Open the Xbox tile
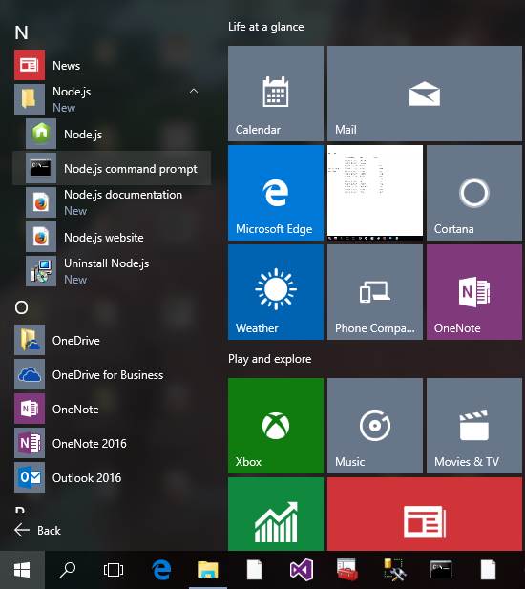 (x=276, y=426)
